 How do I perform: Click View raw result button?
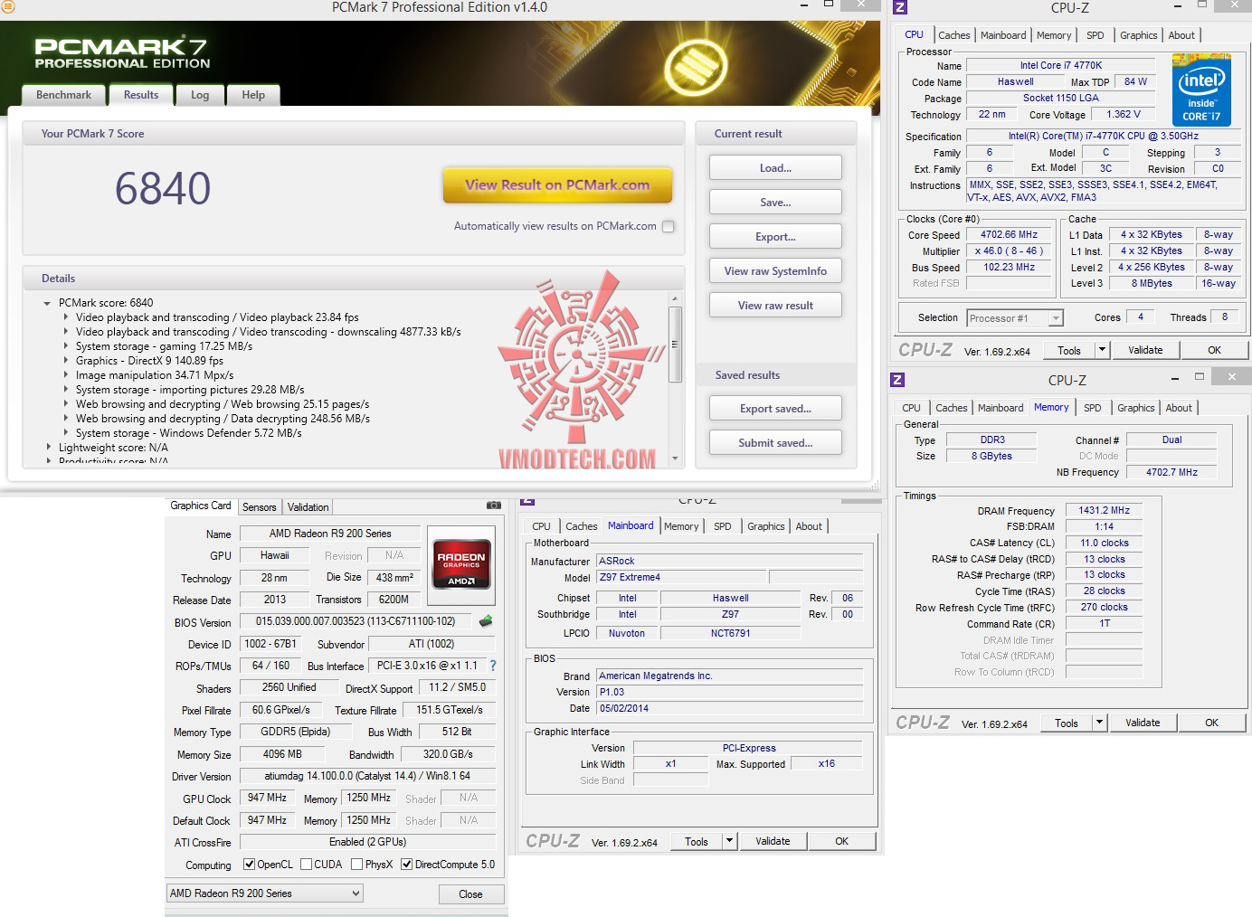(775, 306)
